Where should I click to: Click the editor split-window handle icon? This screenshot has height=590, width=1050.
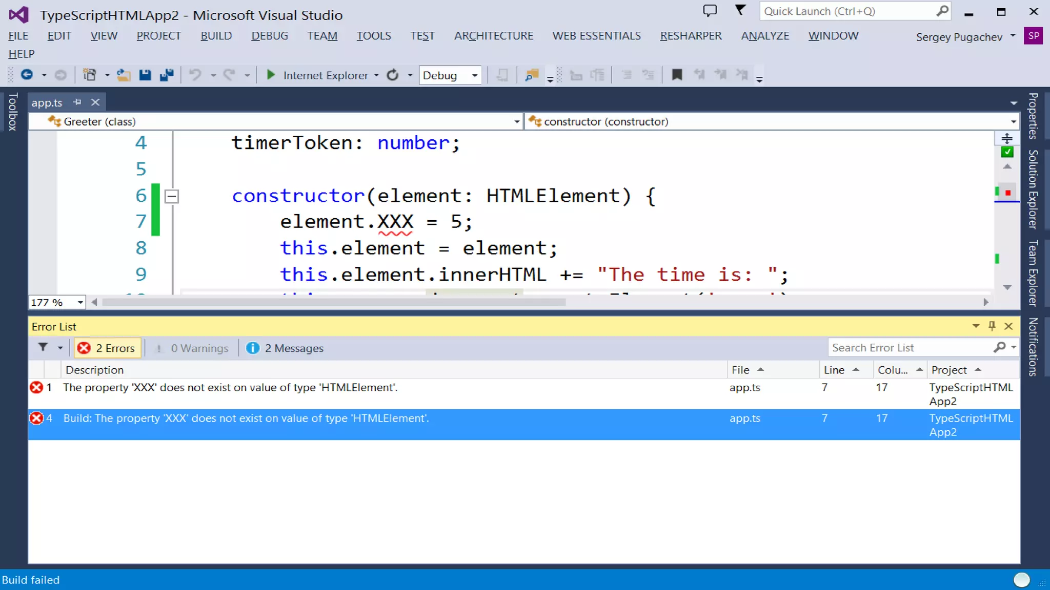pyautogui.click(x=1007, y=138)
